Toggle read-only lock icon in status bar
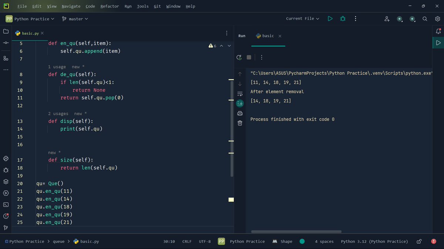This screenshot has width=444, height=249. (419, 241)
